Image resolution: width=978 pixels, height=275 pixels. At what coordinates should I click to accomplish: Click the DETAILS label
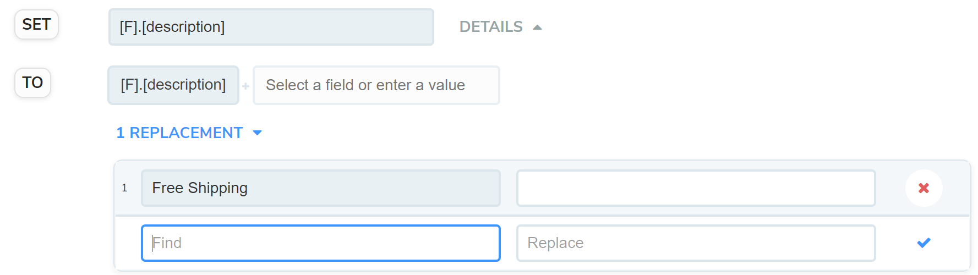tap(491, 26)
